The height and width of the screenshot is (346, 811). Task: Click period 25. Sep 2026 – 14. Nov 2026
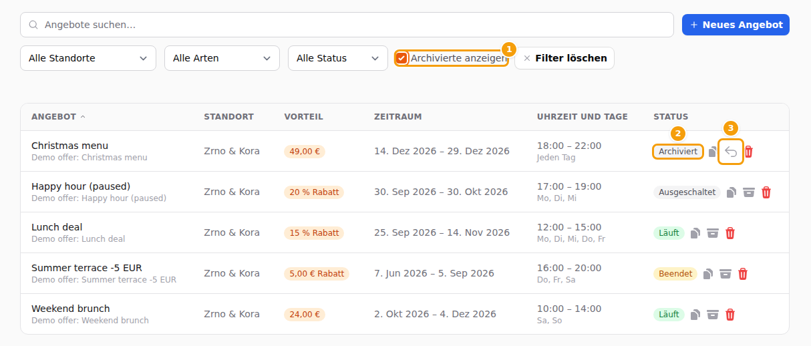pyautogui.click(x=442, y=232)
